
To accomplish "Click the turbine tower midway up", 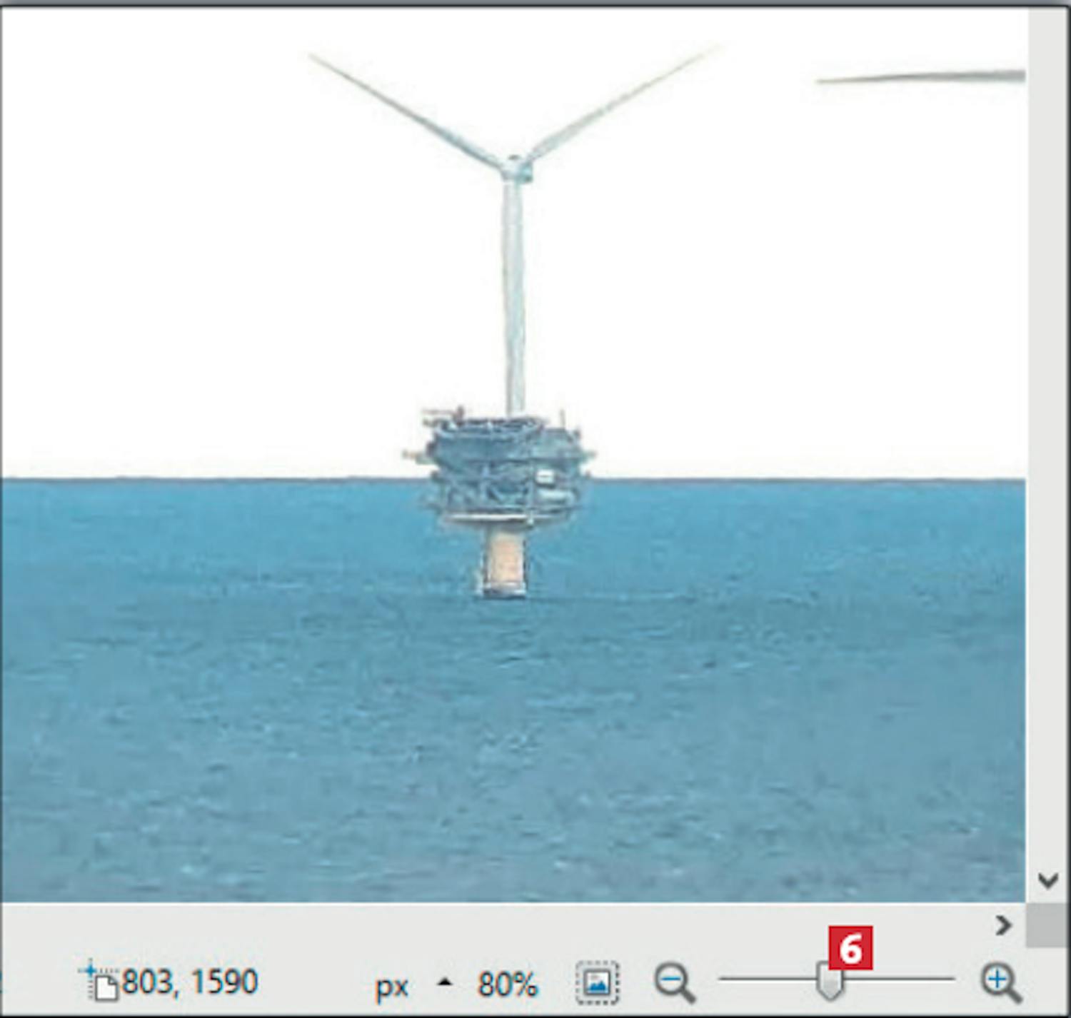I will (x=513, y=293).
